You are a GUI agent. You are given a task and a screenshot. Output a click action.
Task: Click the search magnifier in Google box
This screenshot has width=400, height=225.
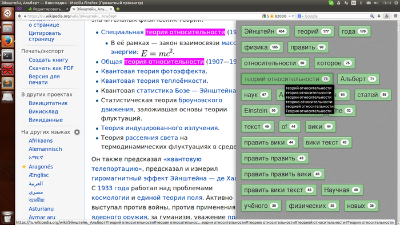[x=372, y=16]
